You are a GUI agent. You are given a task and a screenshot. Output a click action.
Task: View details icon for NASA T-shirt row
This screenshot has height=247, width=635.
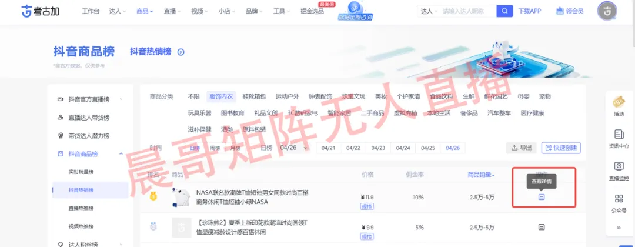point(542,197)
